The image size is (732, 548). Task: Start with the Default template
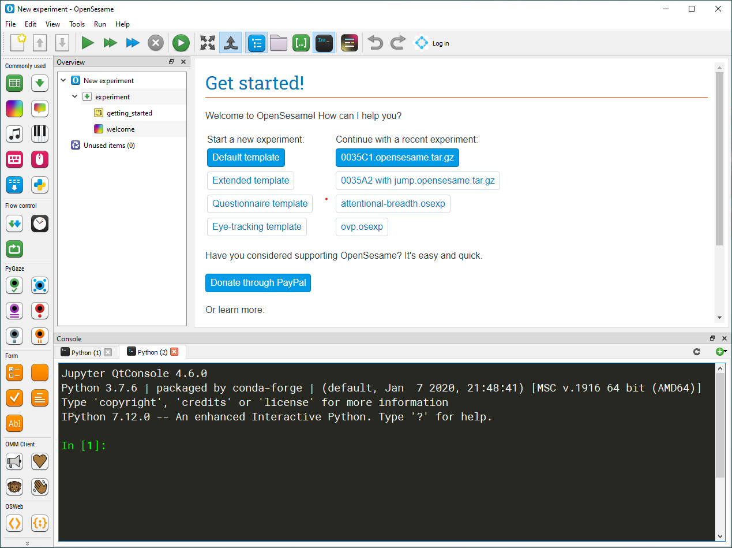[x=246, y=157]
